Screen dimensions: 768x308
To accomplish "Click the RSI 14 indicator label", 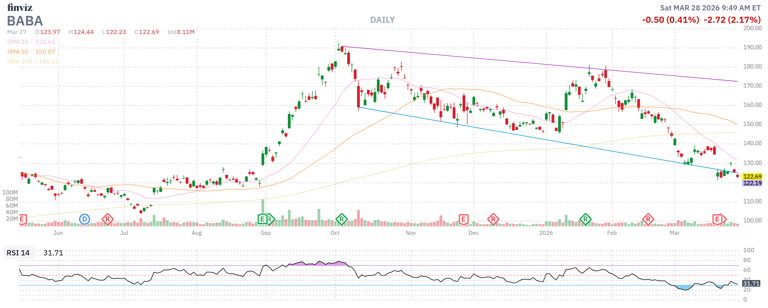I will point(18,253).
